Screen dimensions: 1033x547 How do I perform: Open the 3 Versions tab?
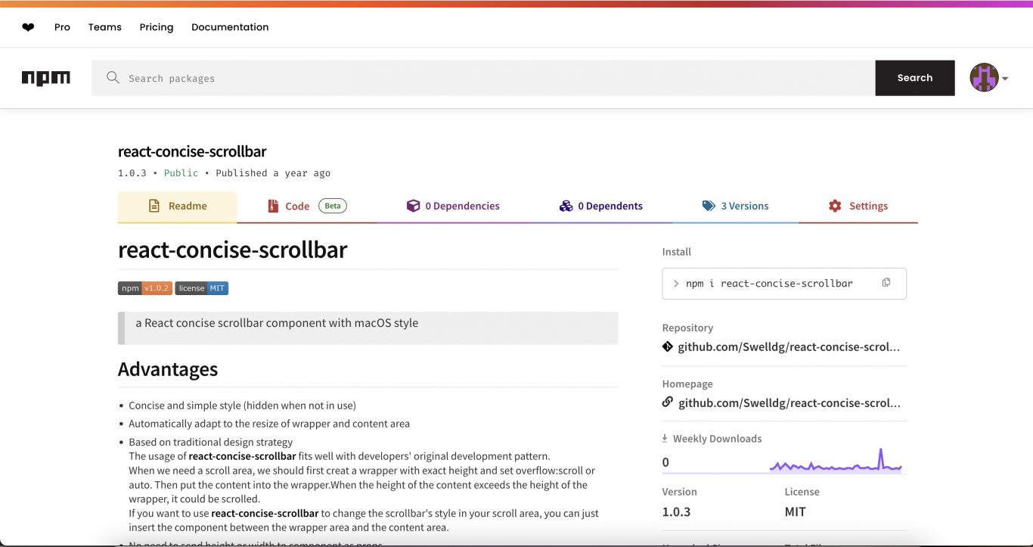(x=735, y=207)
